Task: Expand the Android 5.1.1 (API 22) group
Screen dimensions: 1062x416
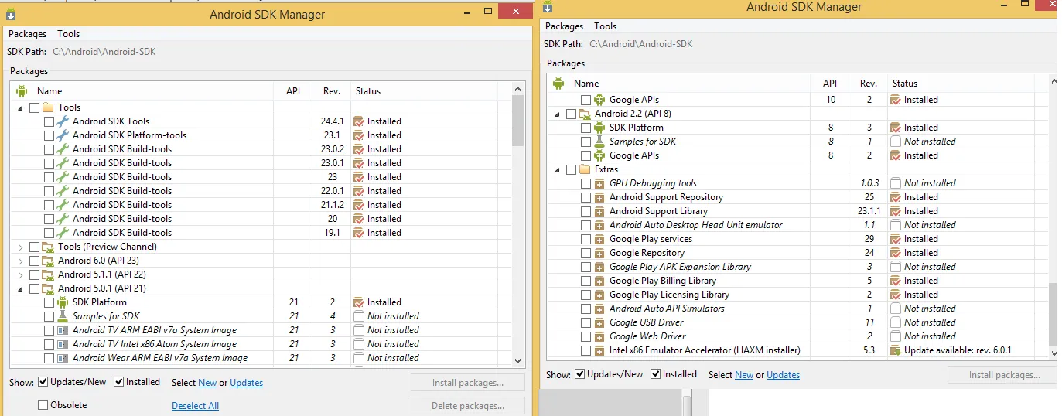Action: pos(21,274)
